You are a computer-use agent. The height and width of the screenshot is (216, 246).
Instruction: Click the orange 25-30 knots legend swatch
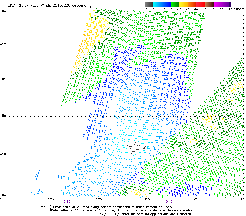coord(192,4)
